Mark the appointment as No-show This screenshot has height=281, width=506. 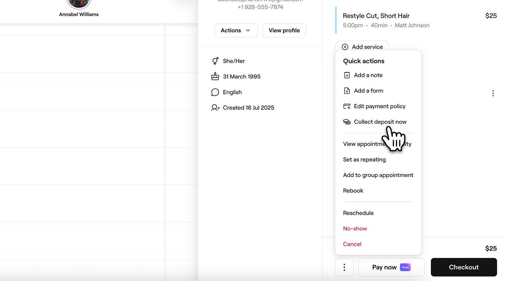click(x=355, y=229)
